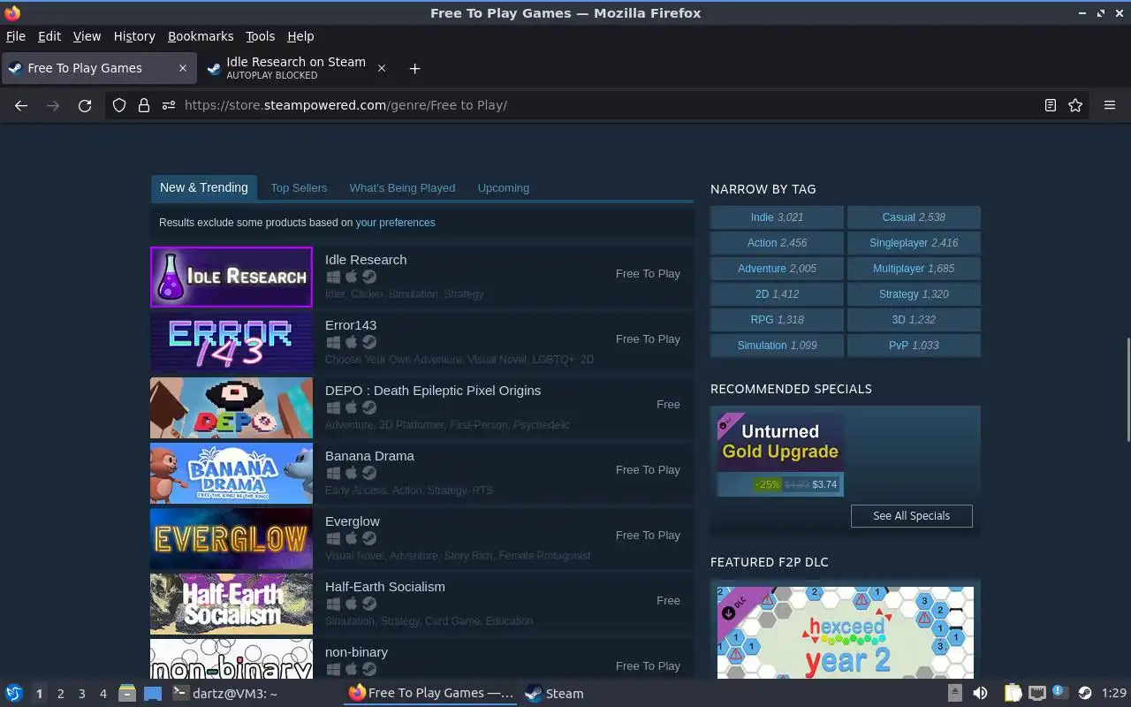Open a new browser tab

[414, 68]
